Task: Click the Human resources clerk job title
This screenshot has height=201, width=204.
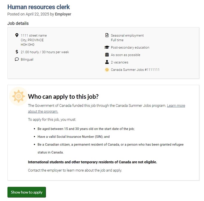Action: [39, 7]
